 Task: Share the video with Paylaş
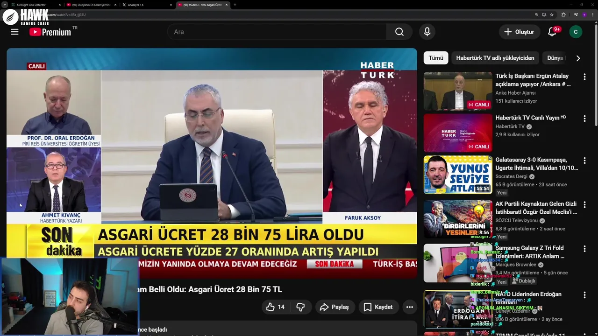tap(335, 307)
